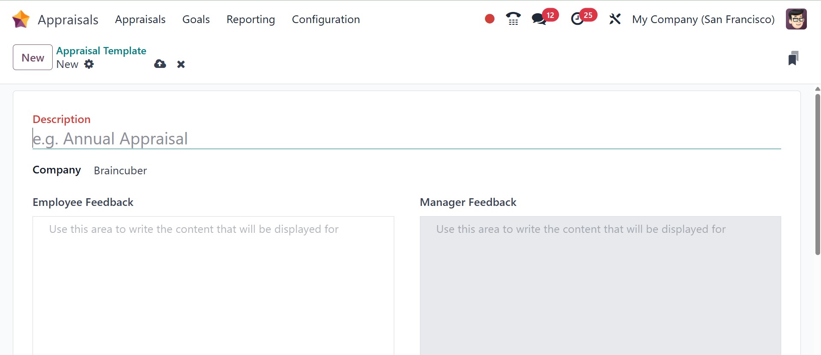The width and height of the screenshot is (821, 355).
Task: Open the developer tools wrench icon
Action: (615, 19)
